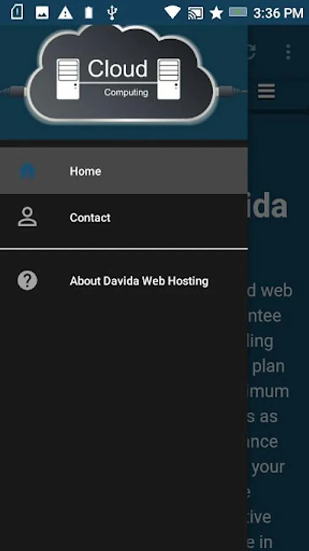Tap the SD card status icon
309x551 pixels.
point(17,13)
